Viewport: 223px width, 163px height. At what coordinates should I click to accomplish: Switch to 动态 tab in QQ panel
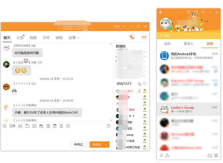[x=167, y=44]
